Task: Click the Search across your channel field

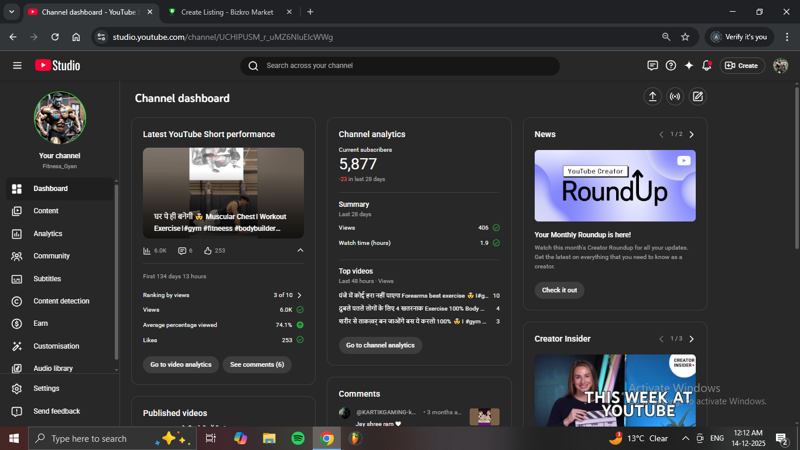Action: tap(399, 66)
